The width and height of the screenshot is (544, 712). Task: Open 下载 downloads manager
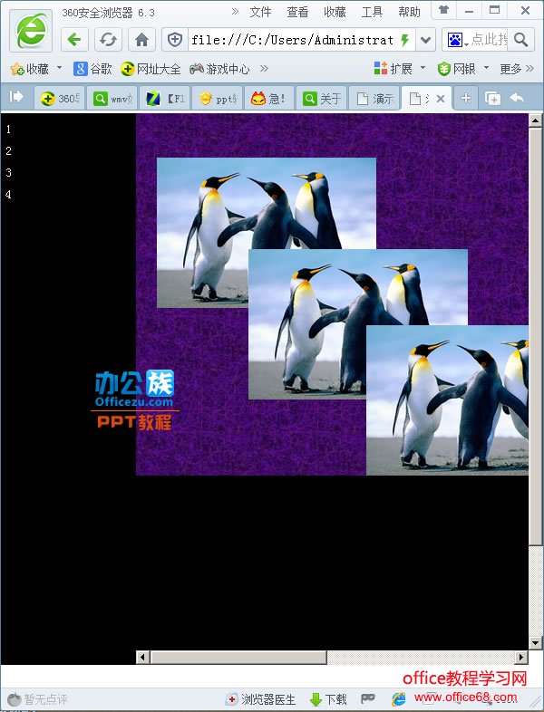[x=328, y=699]
